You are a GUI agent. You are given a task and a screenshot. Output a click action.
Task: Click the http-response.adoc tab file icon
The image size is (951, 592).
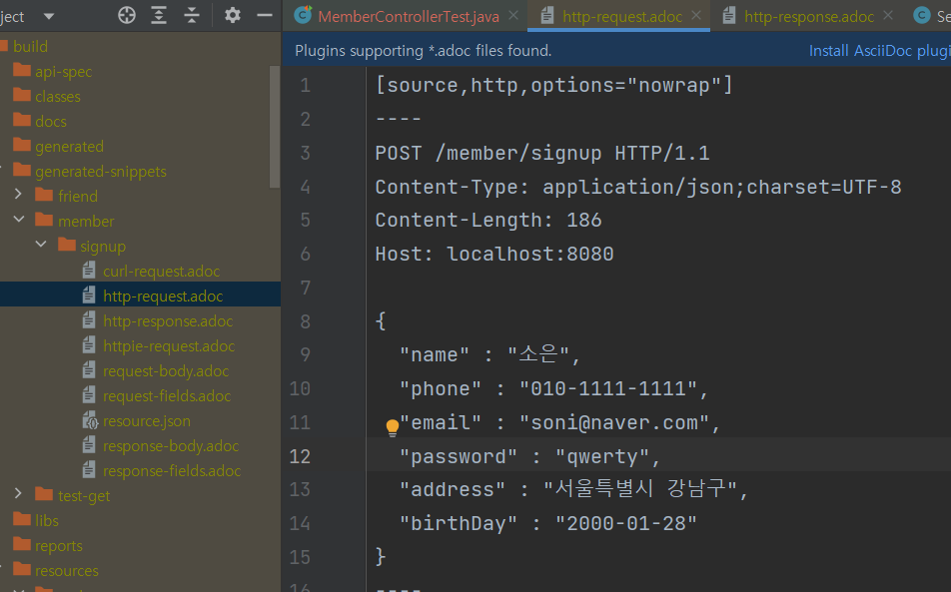pos(729,15)
